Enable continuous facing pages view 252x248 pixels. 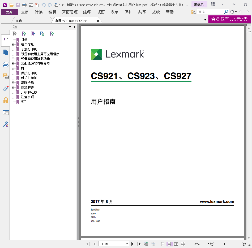183,244
